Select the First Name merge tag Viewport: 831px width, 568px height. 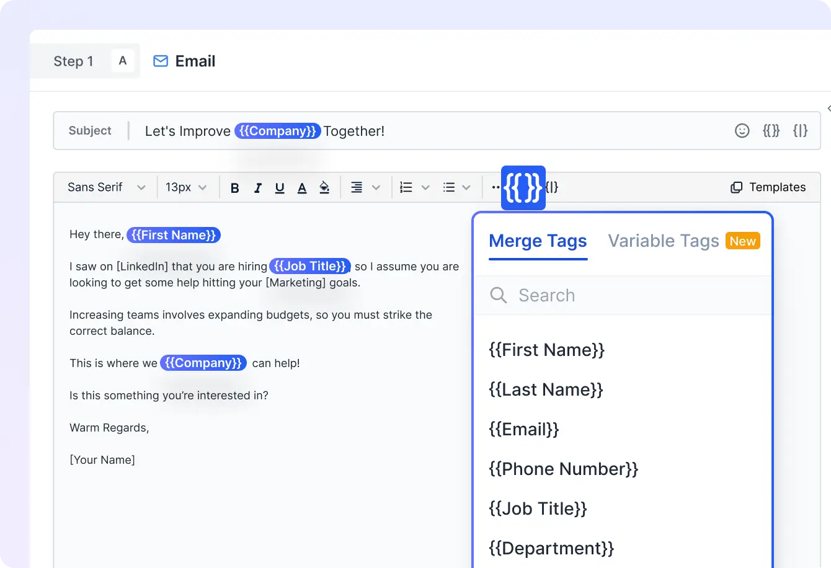[546, 349]
